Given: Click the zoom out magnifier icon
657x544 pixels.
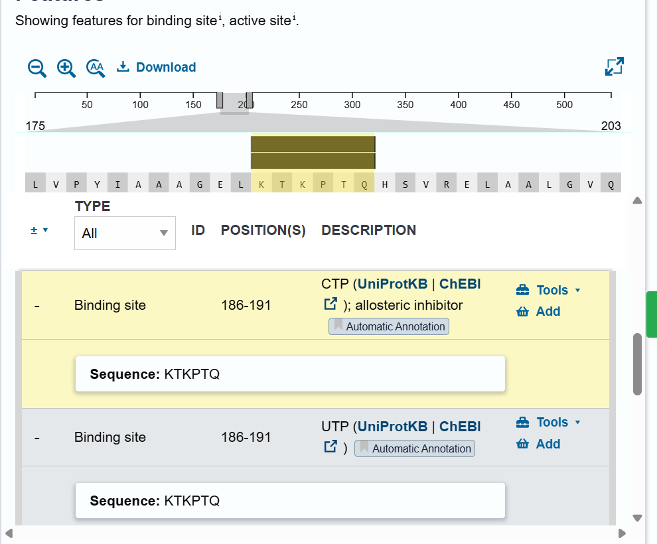Looking at the screenshot, I should point(37,68).
